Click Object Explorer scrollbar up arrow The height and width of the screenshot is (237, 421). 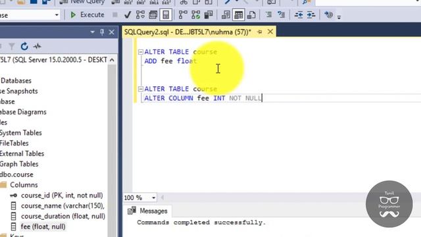click(x=112, y=60)
